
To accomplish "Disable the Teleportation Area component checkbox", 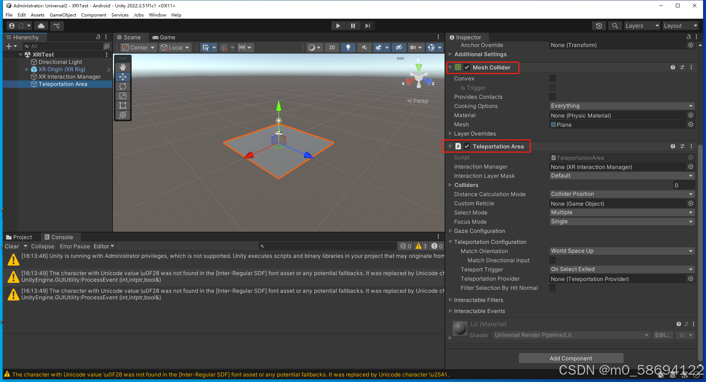I will coord(467,146).
